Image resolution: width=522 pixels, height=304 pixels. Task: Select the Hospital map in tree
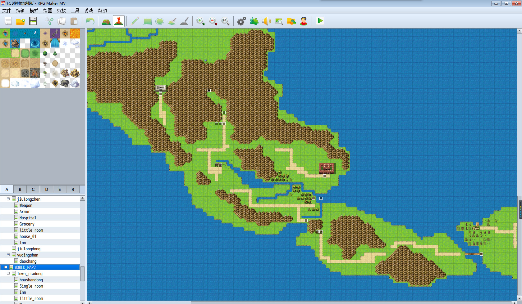[x=28, y=218]
